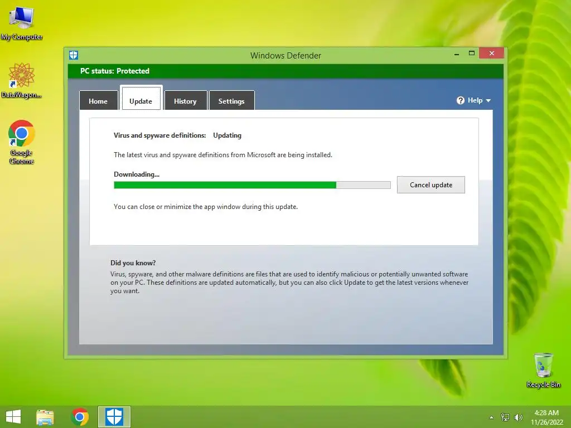Open the History tab
571x428 pixels.
[x=185, y=100]
